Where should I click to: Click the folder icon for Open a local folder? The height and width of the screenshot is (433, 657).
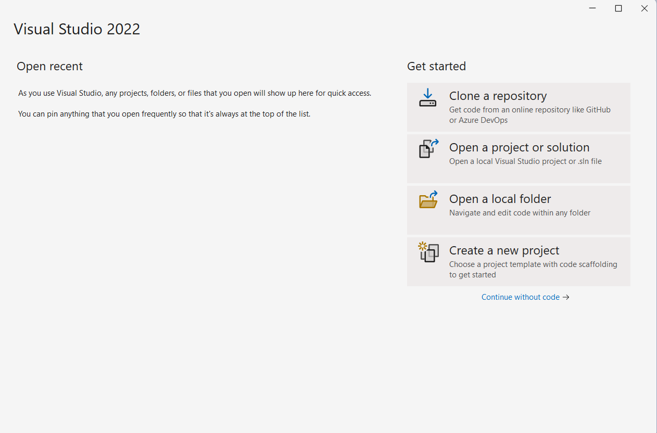(427, 200)
